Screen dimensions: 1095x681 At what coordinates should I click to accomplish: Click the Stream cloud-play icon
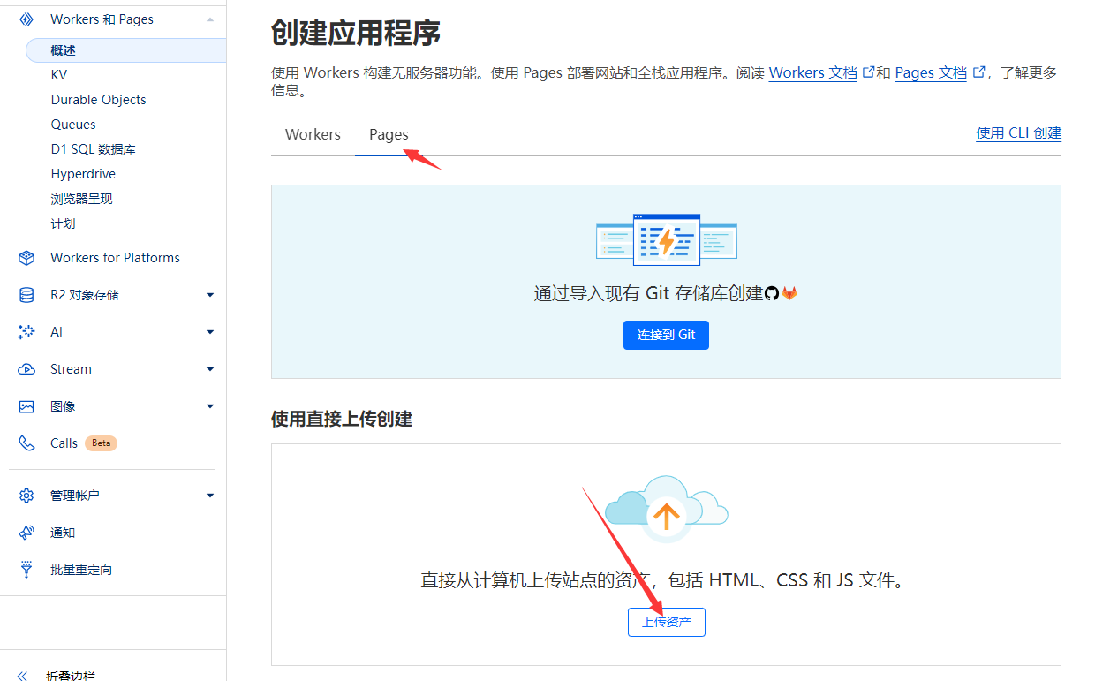click(x=26, y=369)
